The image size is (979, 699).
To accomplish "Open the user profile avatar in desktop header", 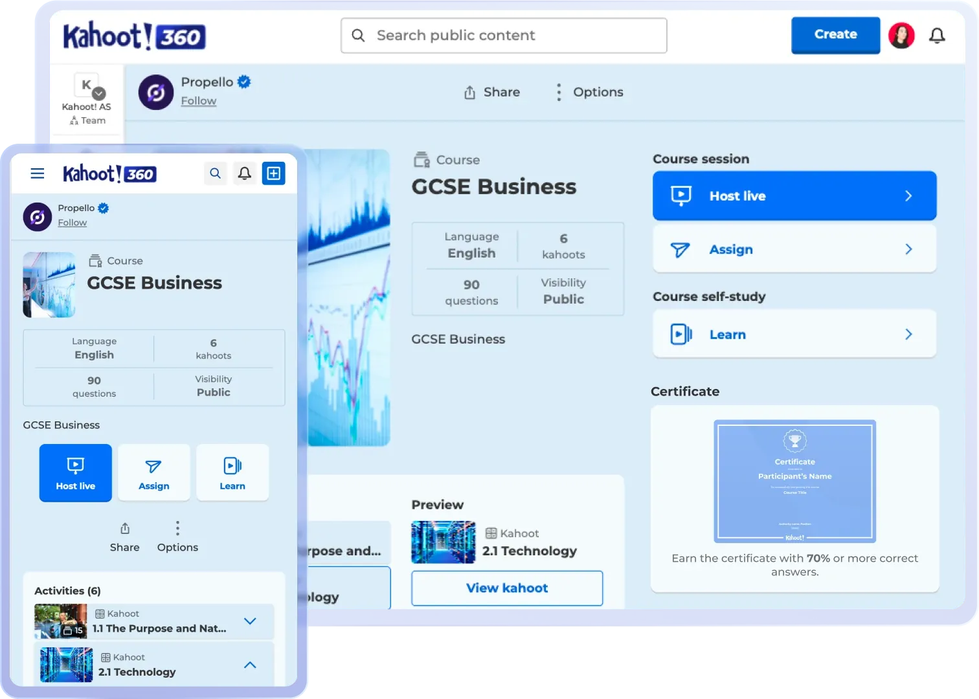I will point(901,36).
